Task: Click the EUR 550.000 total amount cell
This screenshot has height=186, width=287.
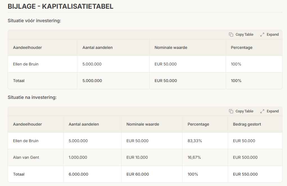Action: [245, 174]
